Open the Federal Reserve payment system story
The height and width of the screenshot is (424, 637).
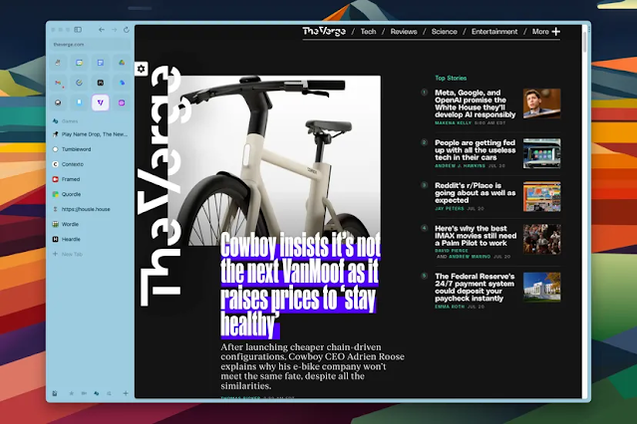(x=475, y=288)
